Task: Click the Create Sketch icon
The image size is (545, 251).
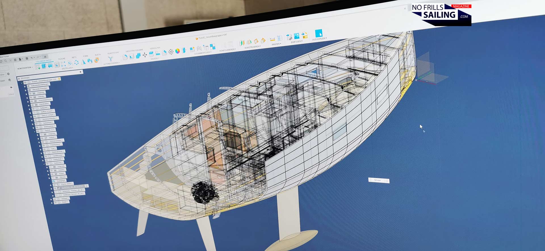Action: coord(37,67)
